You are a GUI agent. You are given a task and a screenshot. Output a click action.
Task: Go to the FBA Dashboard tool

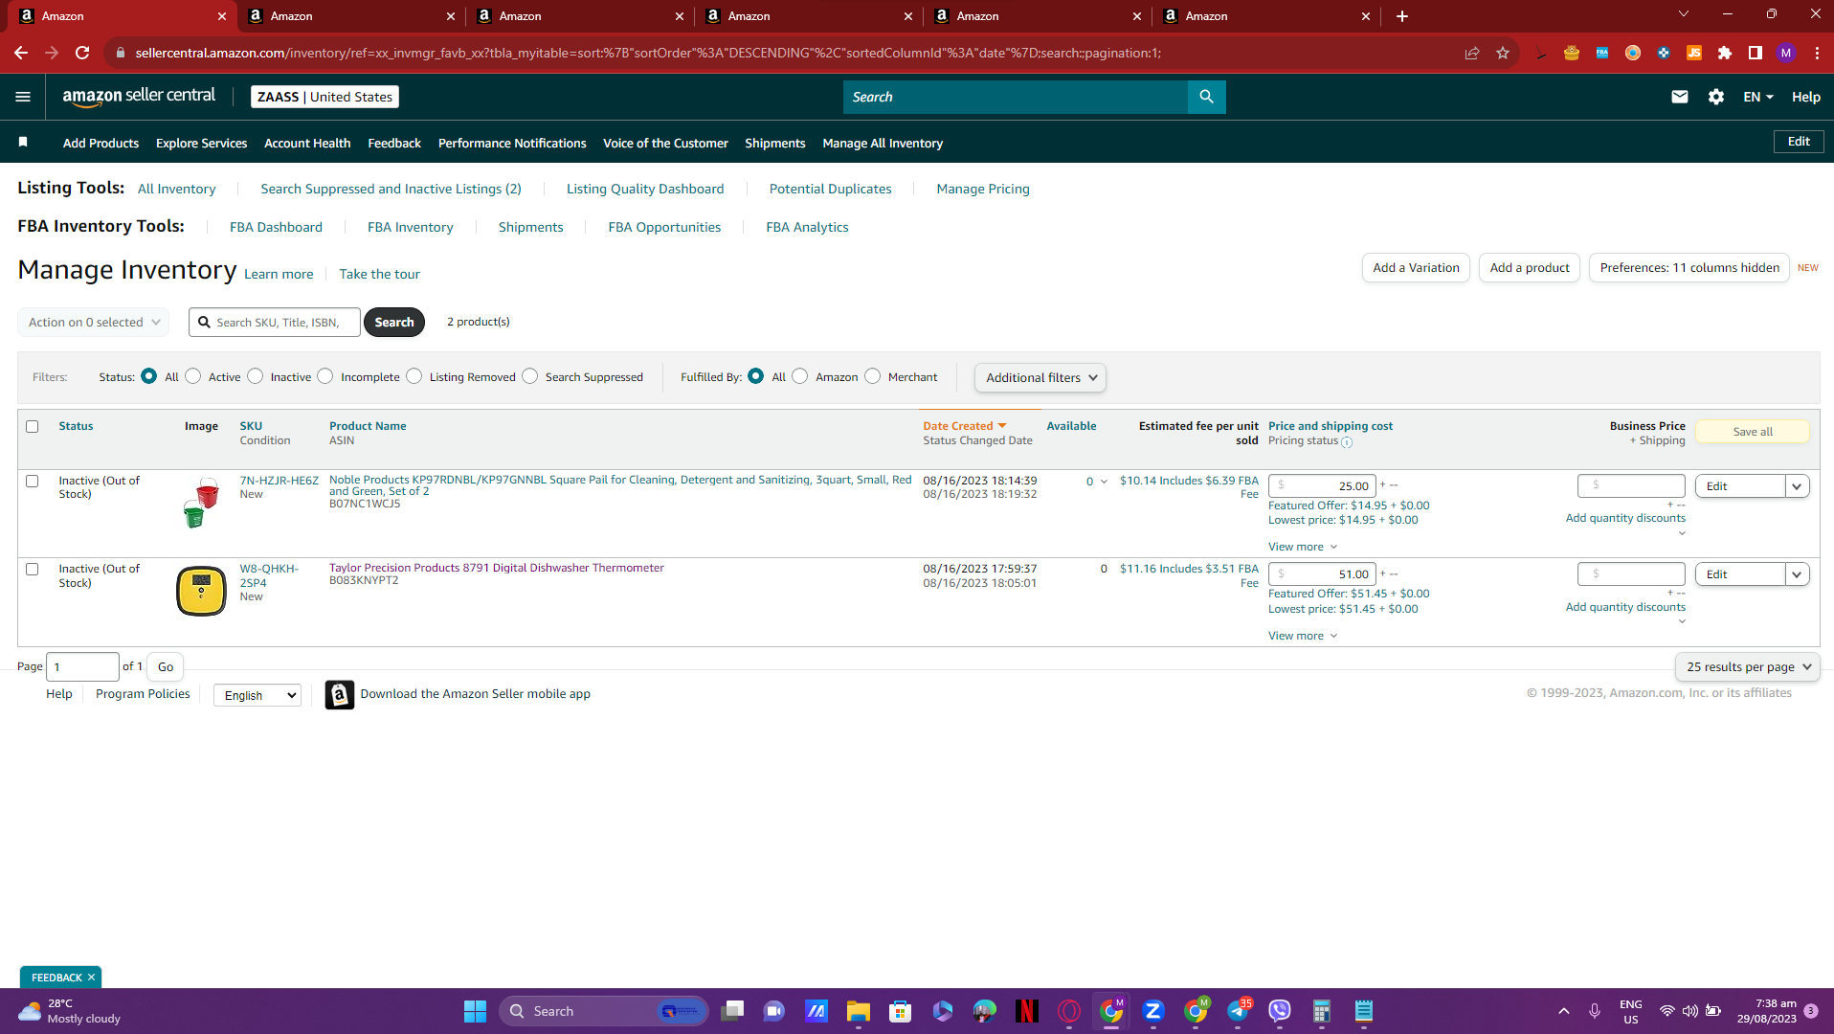(x=276, y=227)
